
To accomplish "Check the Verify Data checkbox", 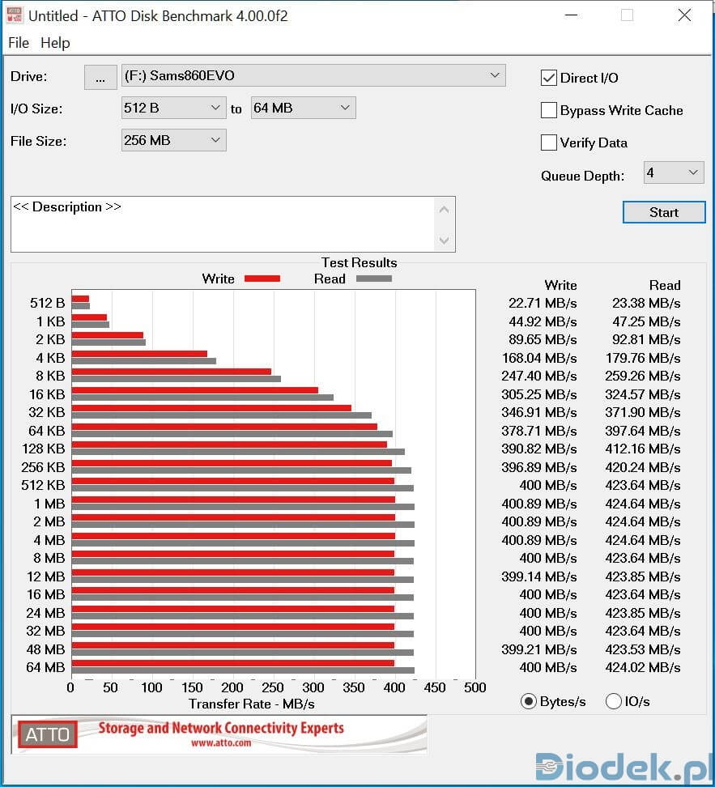I will 549,143.
